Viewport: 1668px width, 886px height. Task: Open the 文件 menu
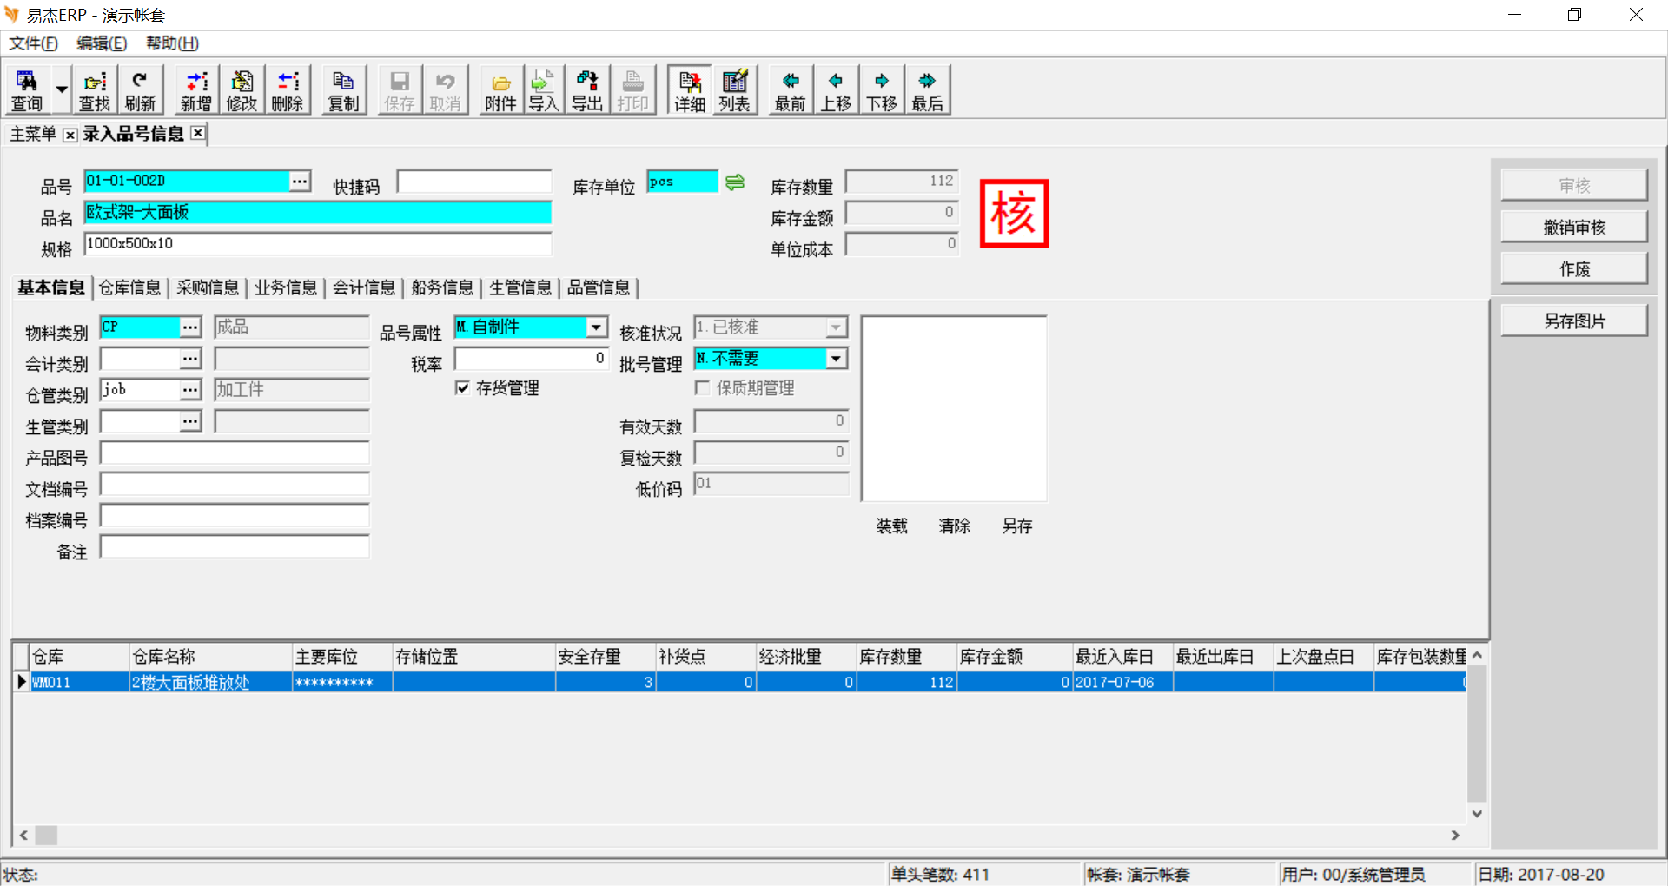point(33,43)
